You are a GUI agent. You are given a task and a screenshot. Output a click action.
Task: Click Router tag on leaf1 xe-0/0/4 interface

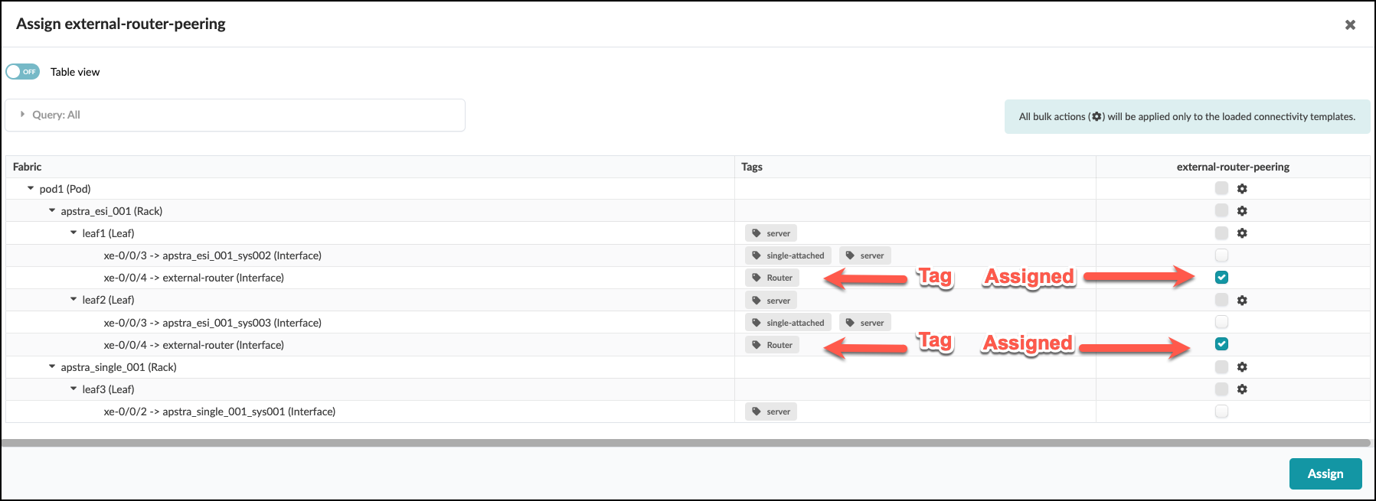pos(772,278)
